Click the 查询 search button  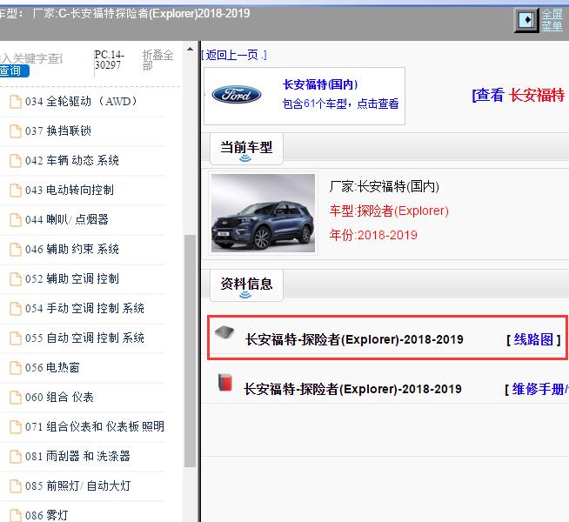pos(14,70)
